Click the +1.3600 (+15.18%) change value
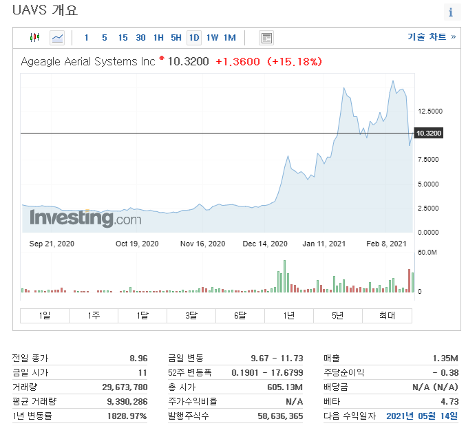The image size is (466, 428). coord(268,61)
